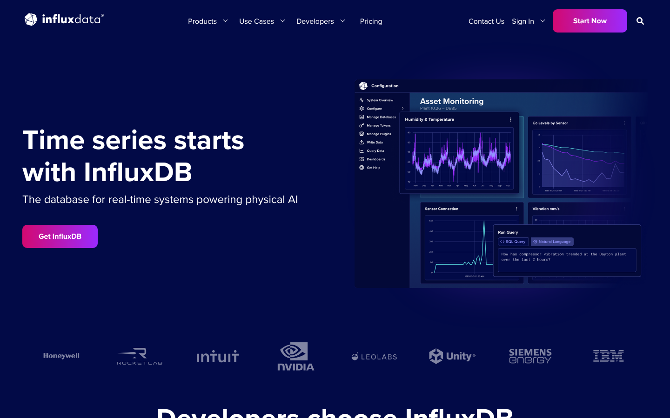Click the Sign In link text
The image size is (670, 418).
pos(523,21)
